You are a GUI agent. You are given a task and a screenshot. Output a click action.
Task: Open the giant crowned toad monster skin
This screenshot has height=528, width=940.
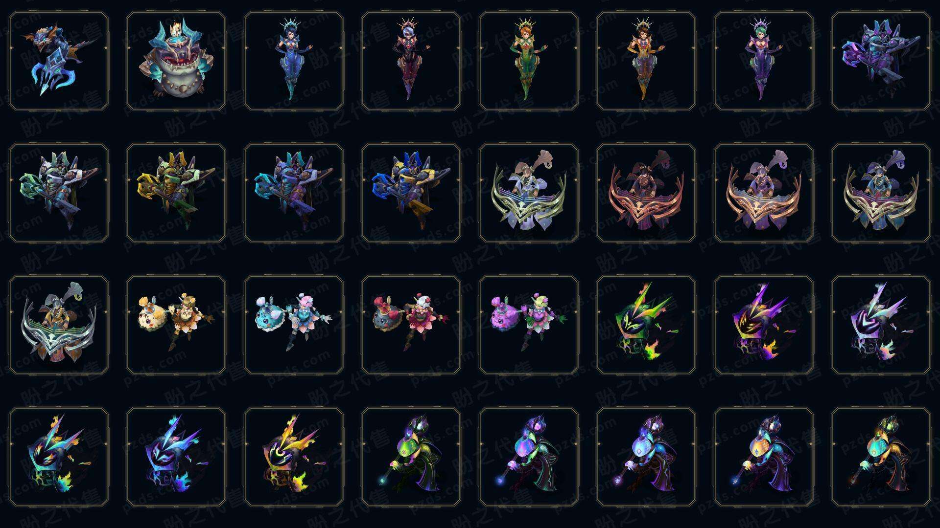(x=176, y=61)
